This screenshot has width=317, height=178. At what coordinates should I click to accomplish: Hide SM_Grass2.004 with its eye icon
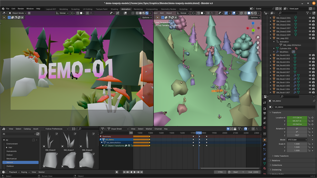tap(310, 18)
